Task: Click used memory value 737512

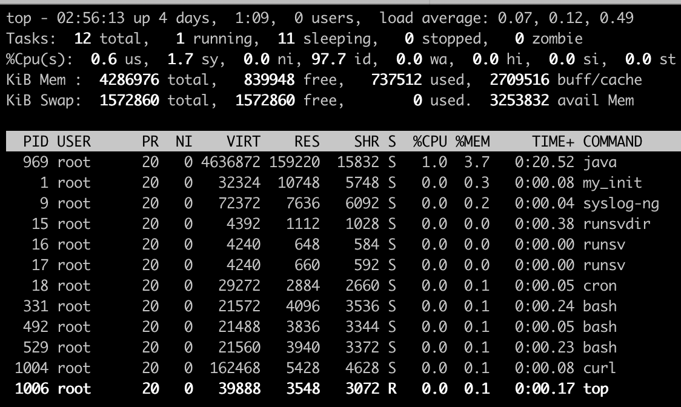Action: (x=396, y=80)
